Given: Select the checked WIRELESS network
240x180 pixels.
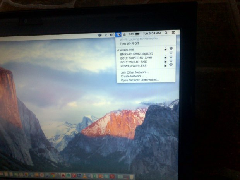Looking at the screenshot, I should [127, 50].
